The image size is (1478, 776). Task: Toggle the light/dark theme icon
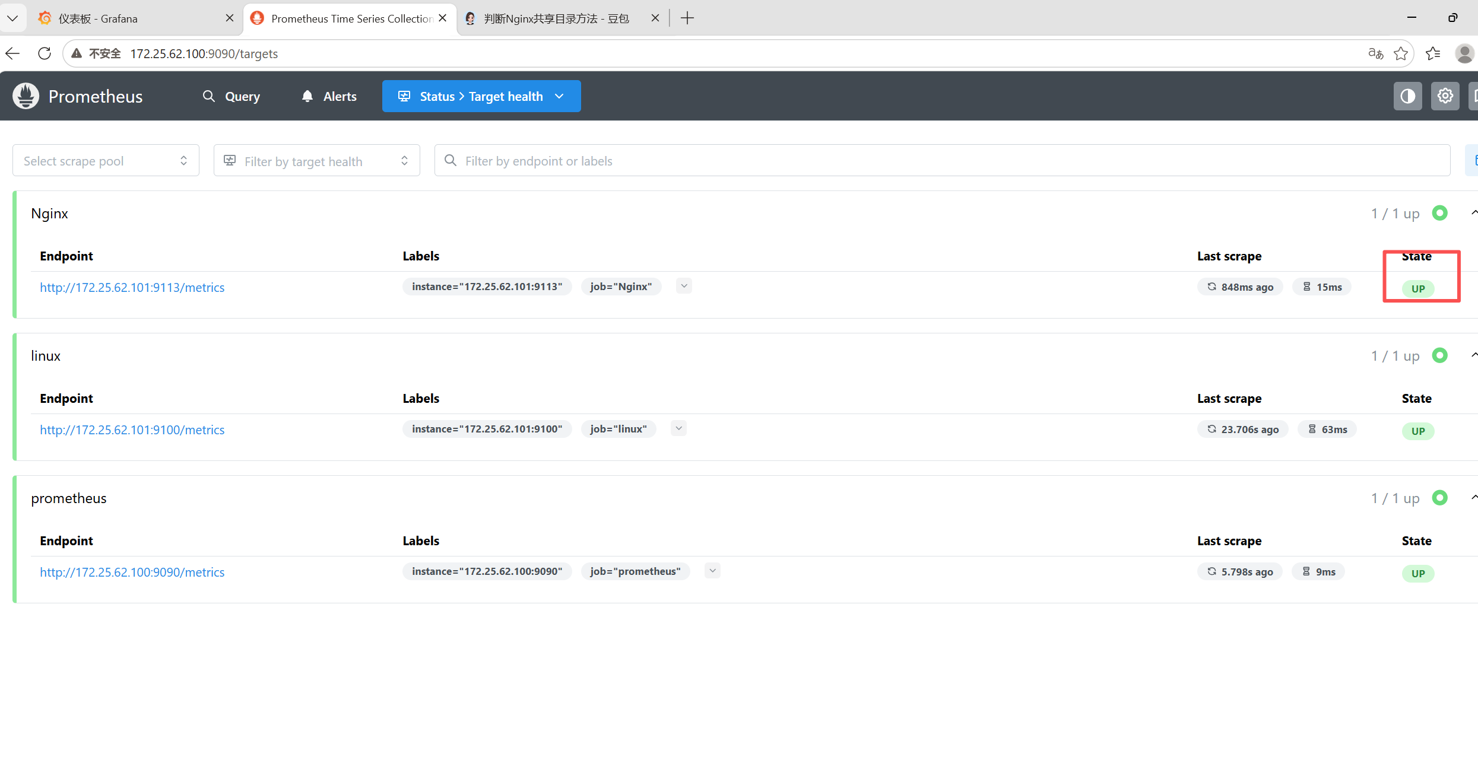(x=1407, y=96)
